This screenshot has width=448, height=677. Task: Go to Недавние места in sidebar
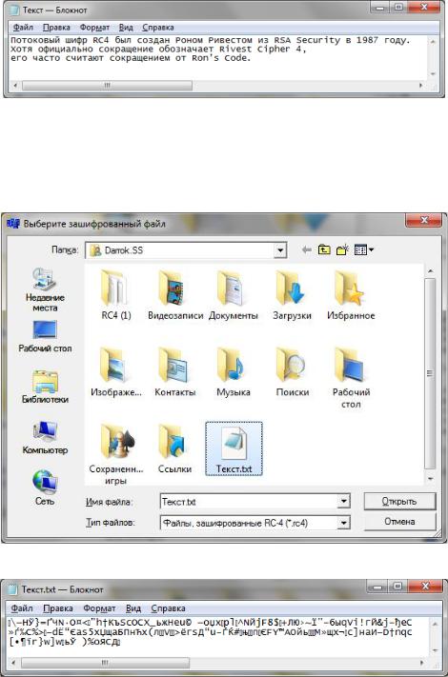tap(45, 289)
